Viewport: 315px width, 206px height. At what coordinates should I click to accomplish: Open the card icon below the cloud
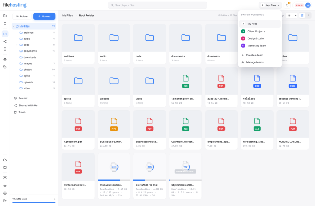tap(5, 168)
